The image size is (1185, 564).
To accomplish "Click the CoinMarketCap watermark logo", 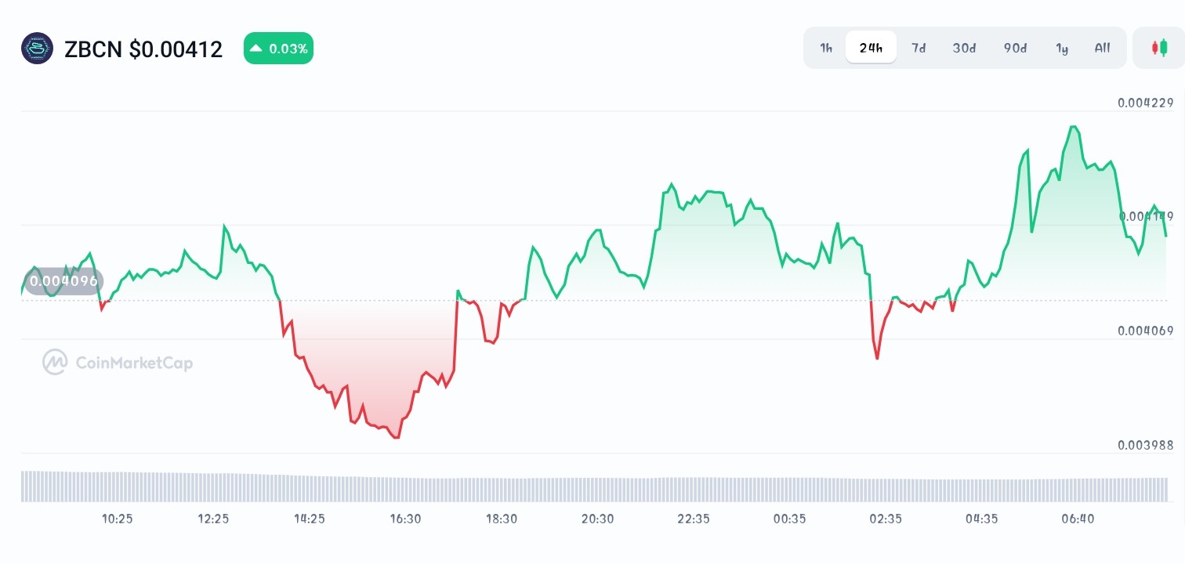I will click(x=118, y=363).
